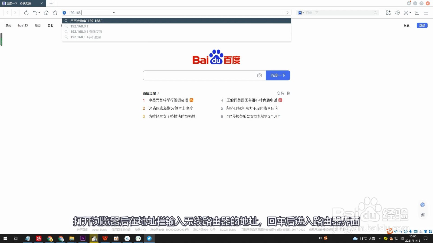Choose the 192.168.1.1手机登录 suggestion
The image size is (433, 243).
176,37
